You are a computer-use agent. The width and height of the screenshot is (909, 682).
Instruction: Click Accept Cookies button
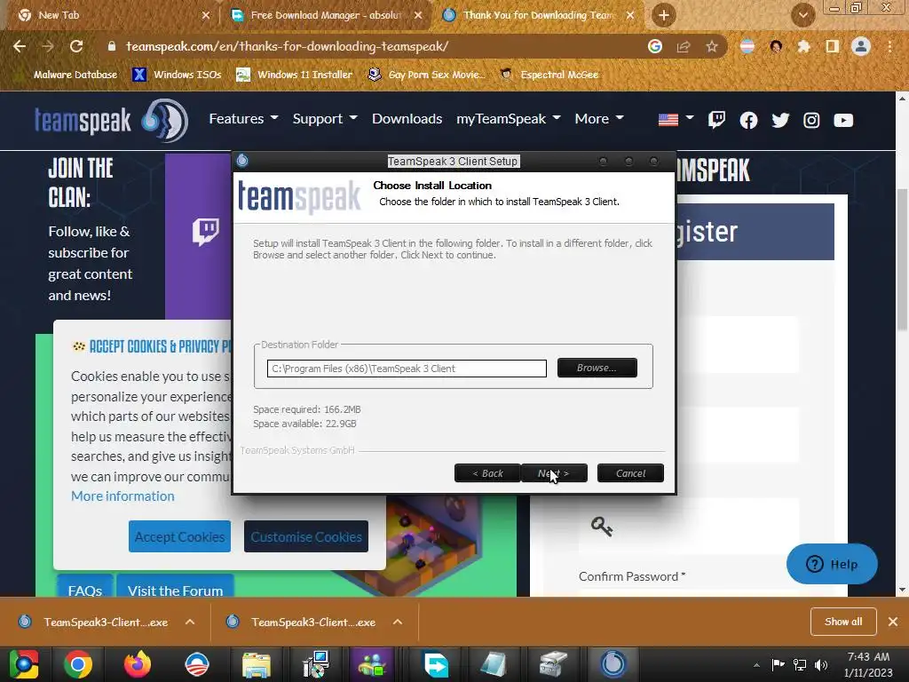pos(179,536)
